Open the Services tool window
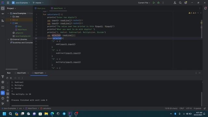Viewport: 208px width, 117px height. coord(3,82)
